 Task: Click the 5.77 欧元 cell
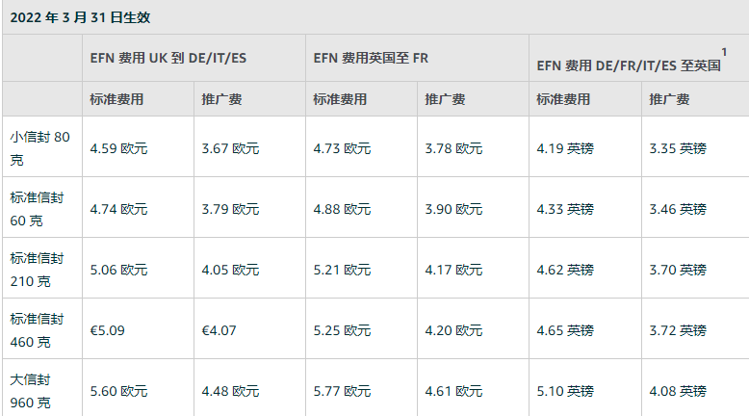(x=342, y=391)
